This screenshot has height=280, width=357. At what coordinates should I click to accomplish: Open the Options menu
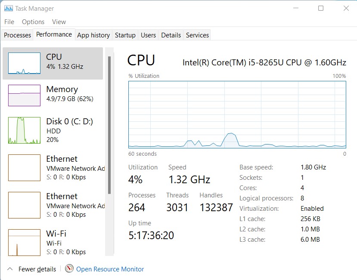(x=33, y=22)
